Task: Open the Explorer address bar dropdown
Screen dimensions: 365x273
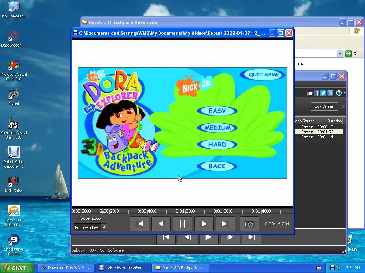Action: click(x=340, y=54)
